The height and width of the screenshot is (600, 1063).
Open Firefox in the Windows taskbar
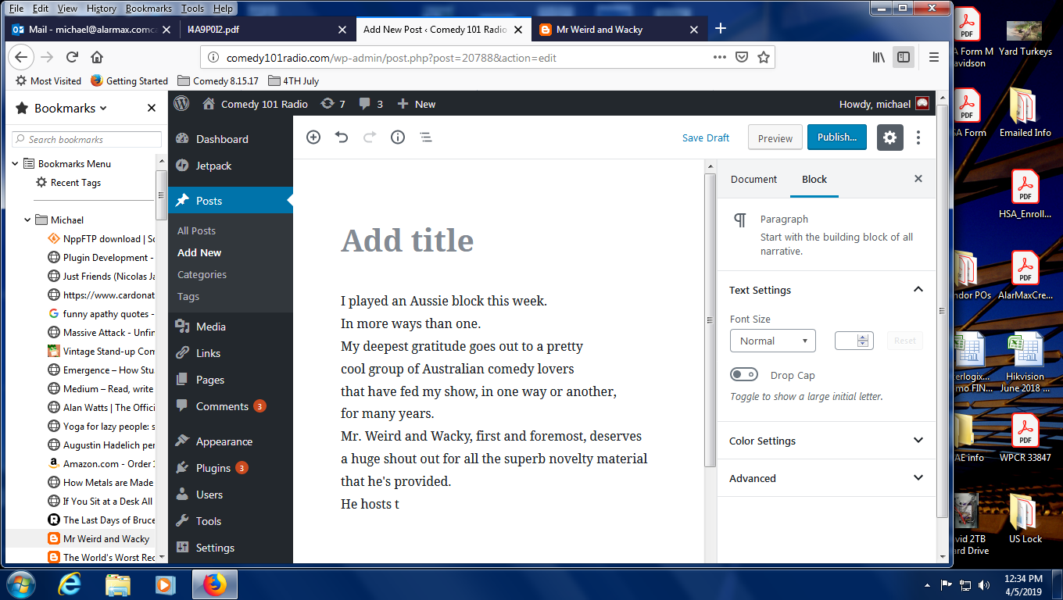[x=212, y=584]
